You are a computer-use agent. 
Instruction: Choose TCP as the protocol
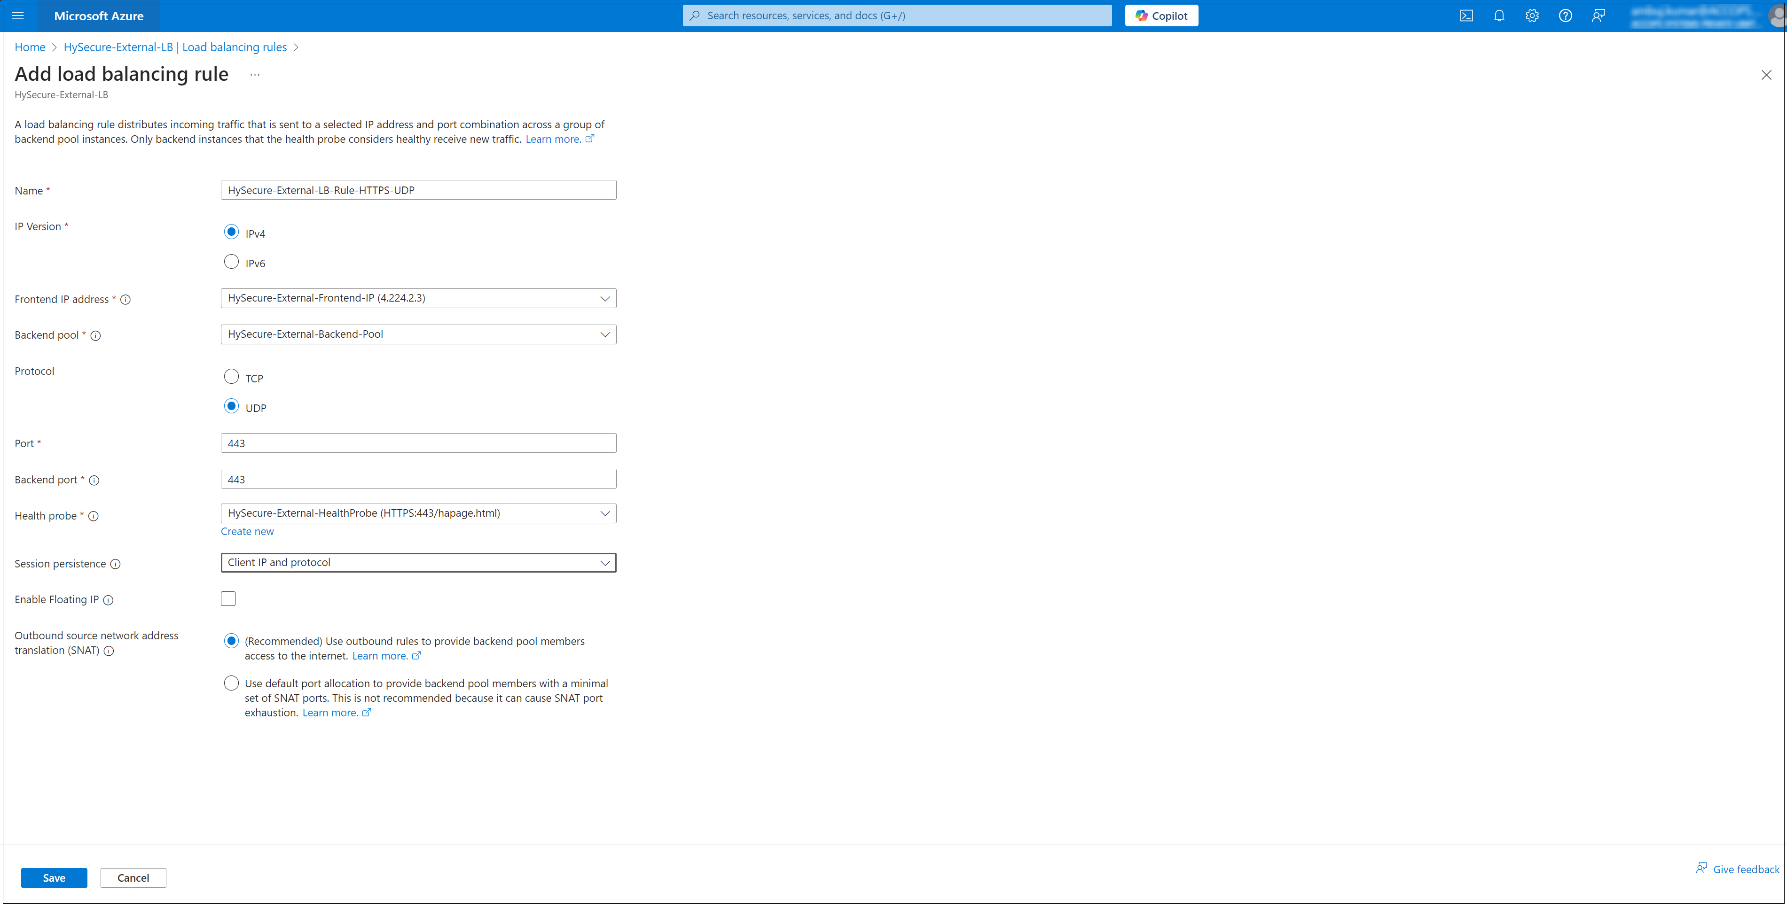(231, 377)
